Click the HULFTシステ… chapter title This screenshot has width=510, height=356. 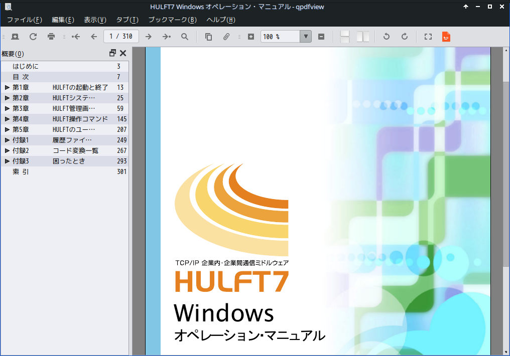click(74, 98)
